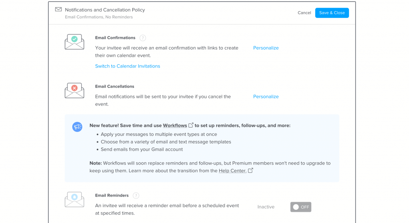The width and height of the screenshot is (409, 223).
Task: Click the Email Cancellations red X envelope icon
Action: (74, 90)
